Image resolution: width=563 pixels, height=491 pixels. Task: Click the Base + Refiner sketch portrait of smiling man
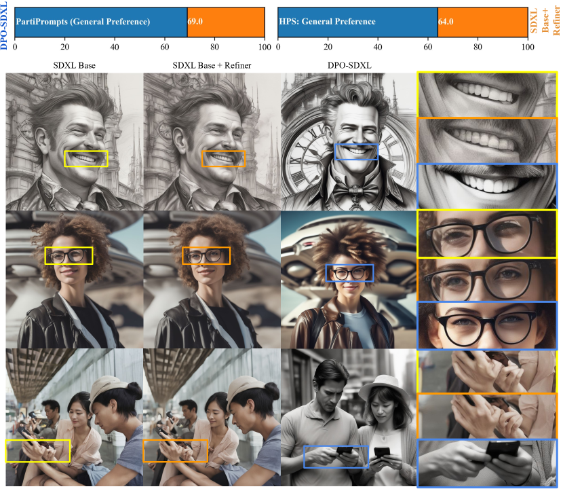point(212,142)
